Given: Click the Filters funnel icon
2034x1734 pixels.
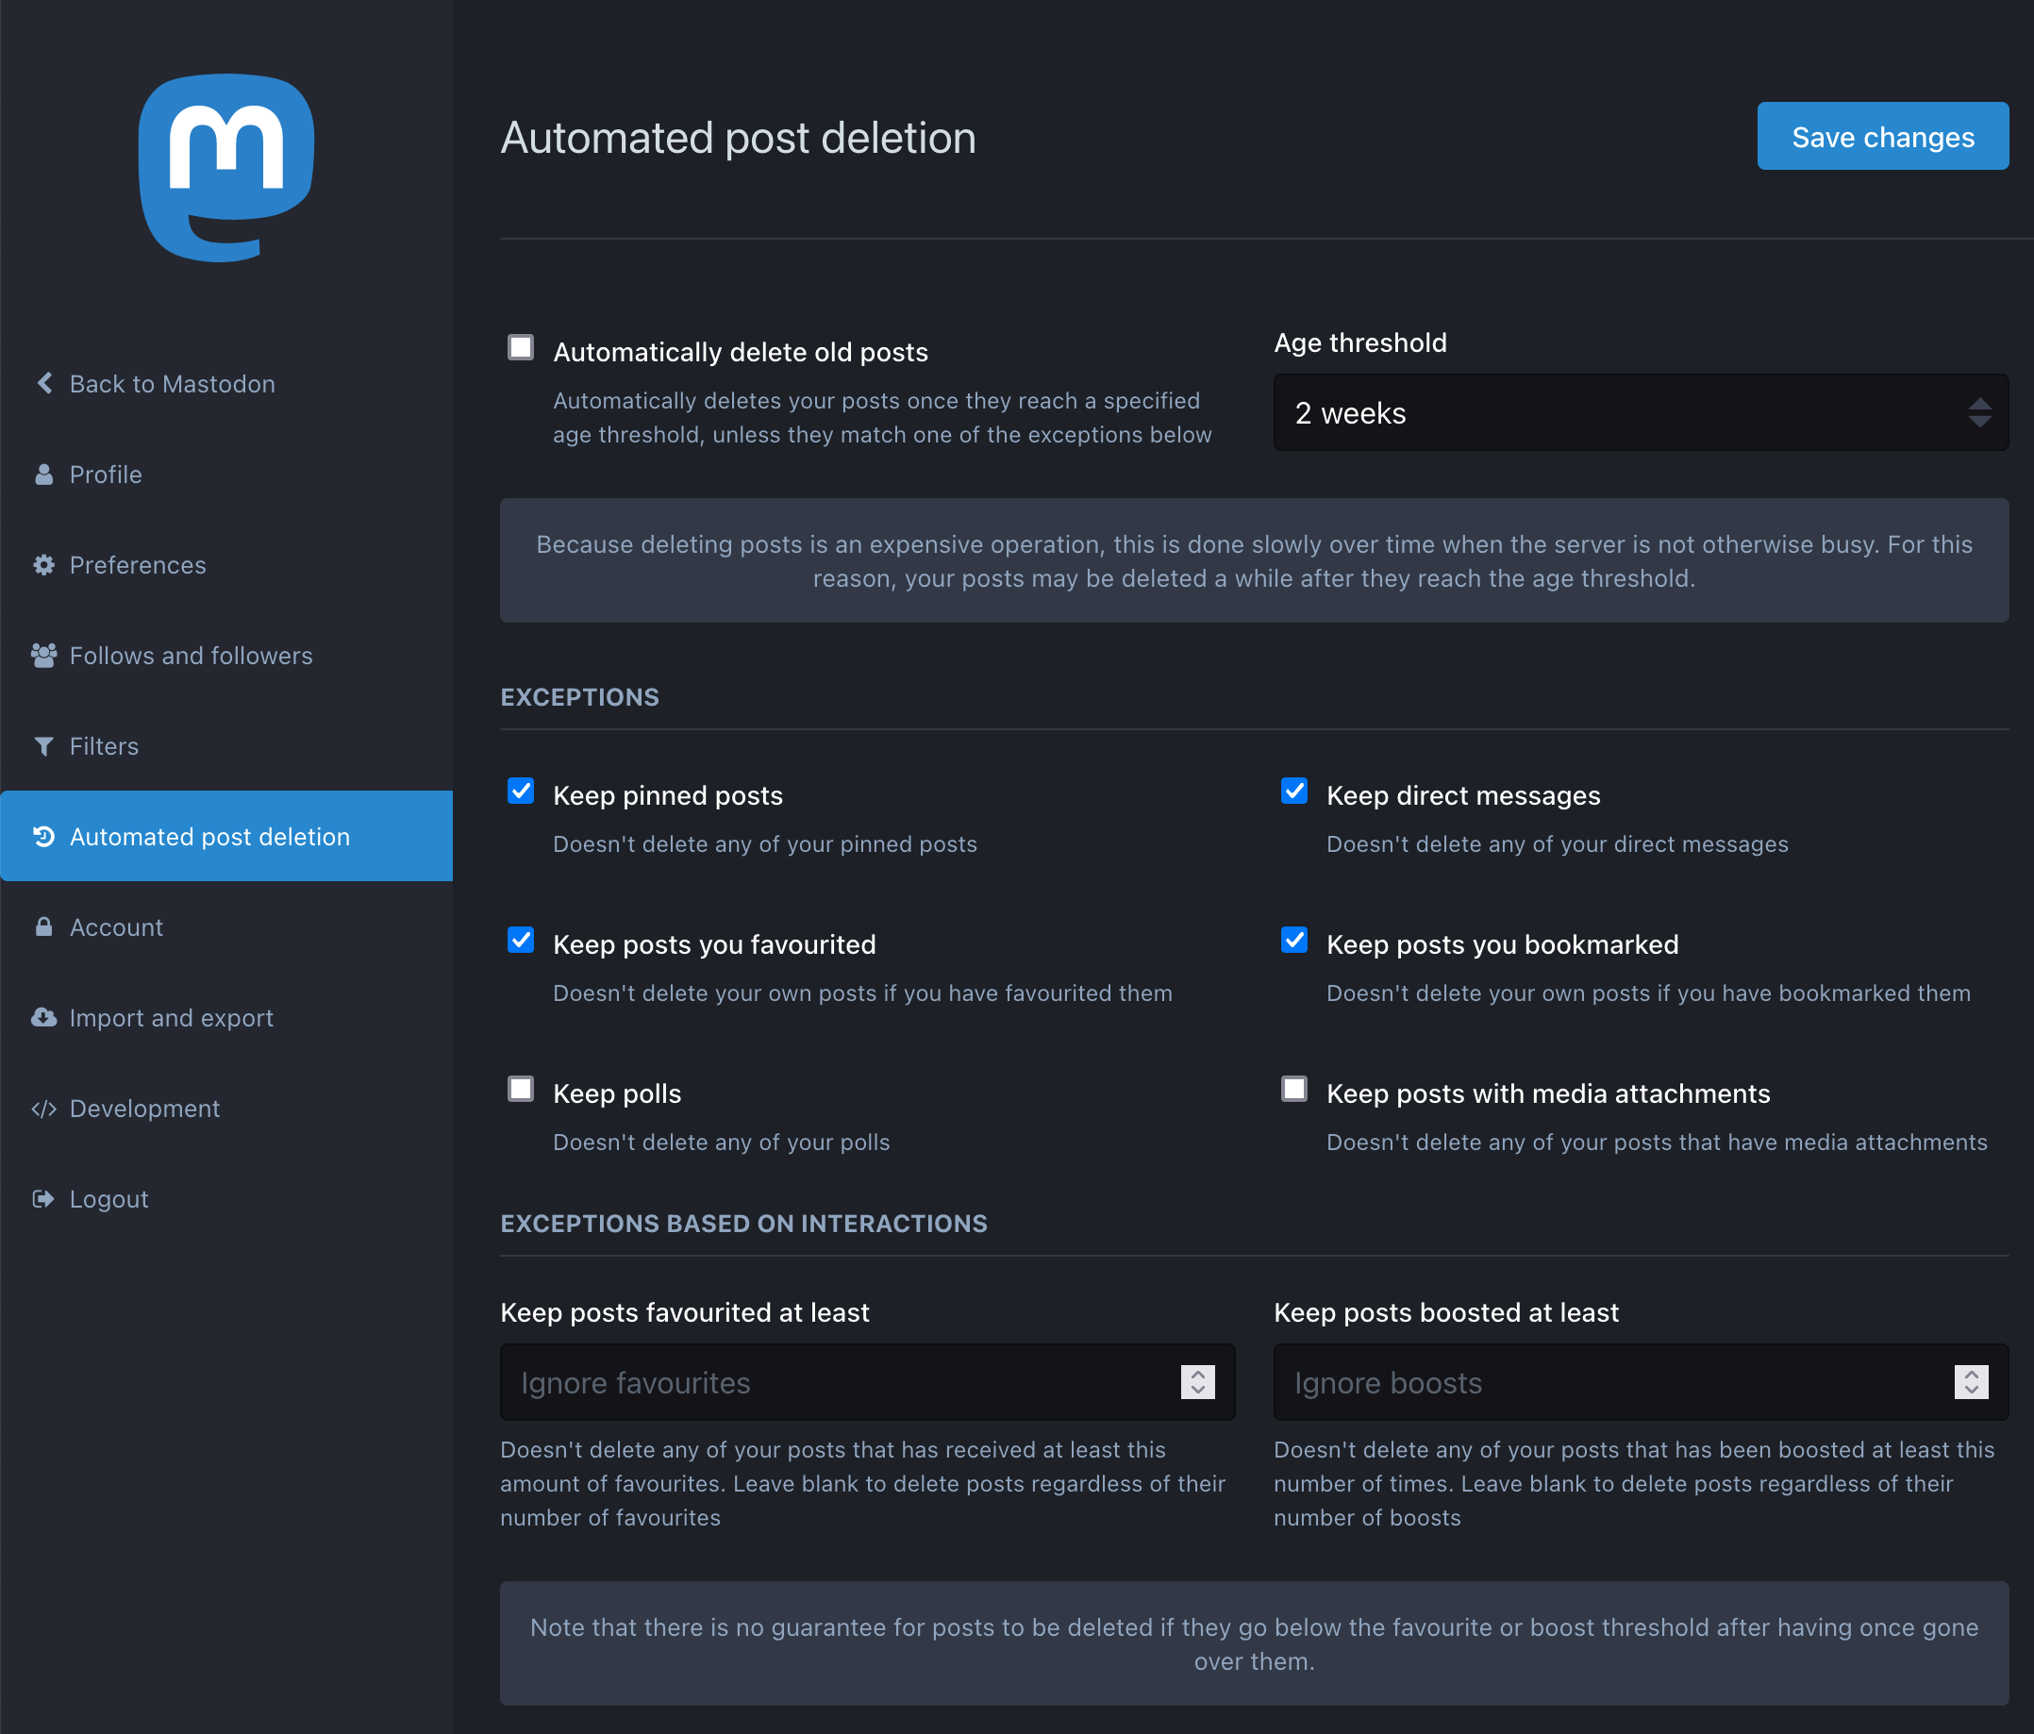Looking at the screenshot, I should 44,746.
